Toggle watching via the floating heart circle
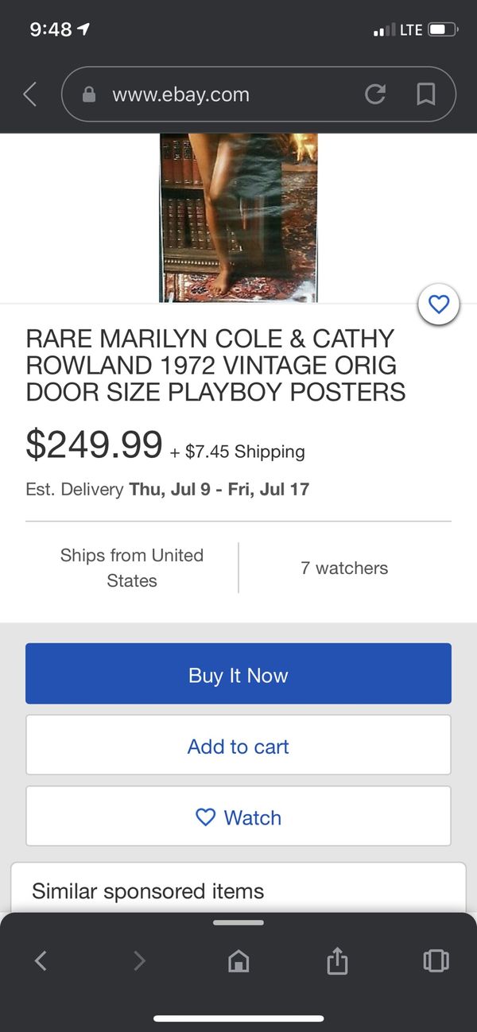 point(439,304)
